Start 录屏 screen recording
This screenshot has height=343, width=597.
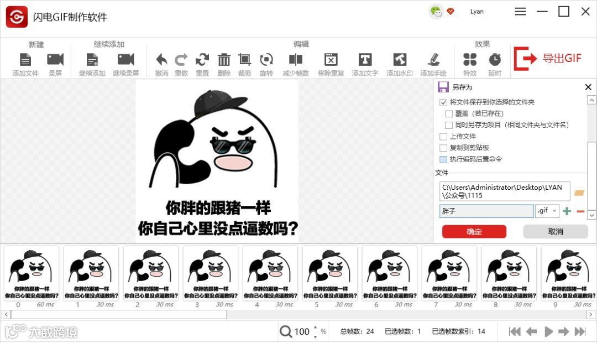(55, 59)
